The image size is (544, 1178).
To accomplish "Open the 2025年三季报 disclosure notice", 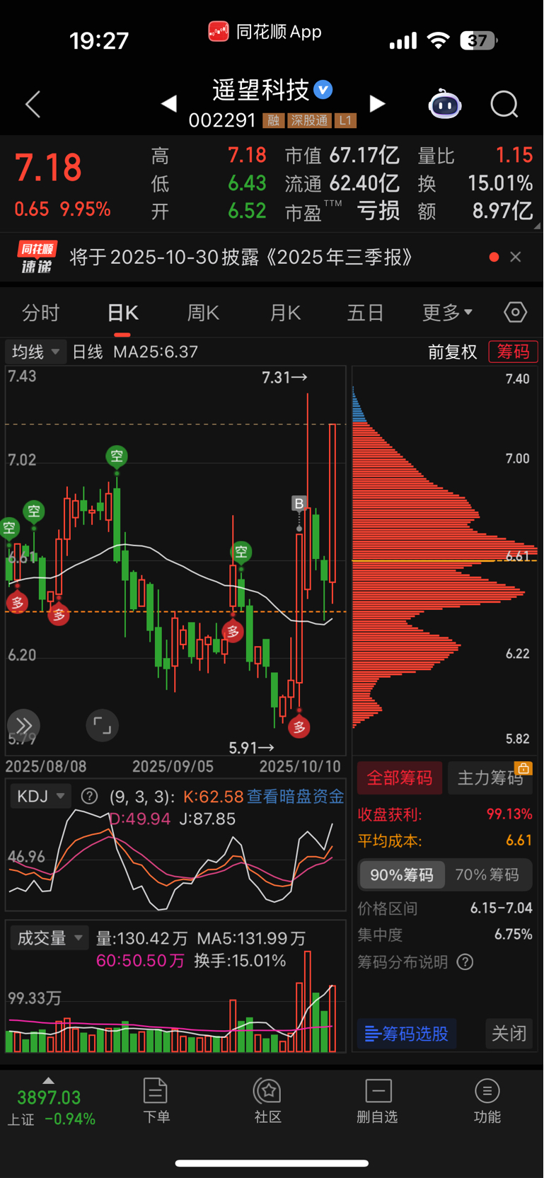I will click(x=241, y=257).
